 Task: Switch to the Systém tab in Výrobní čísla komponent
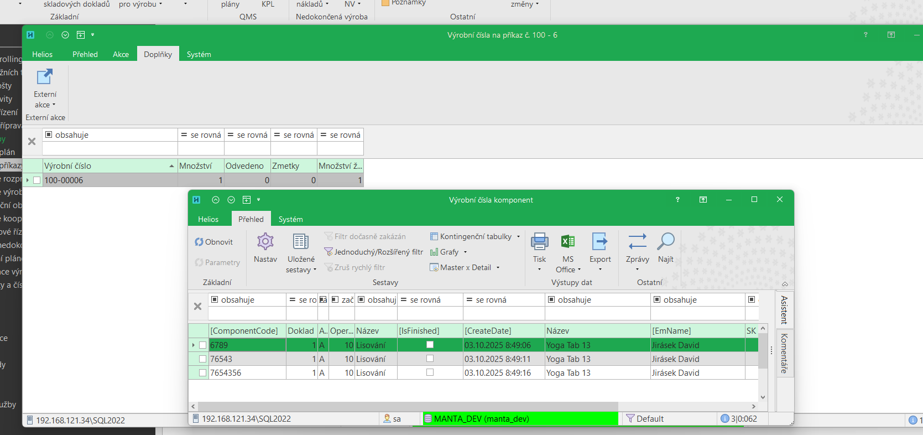pos(290,219)
